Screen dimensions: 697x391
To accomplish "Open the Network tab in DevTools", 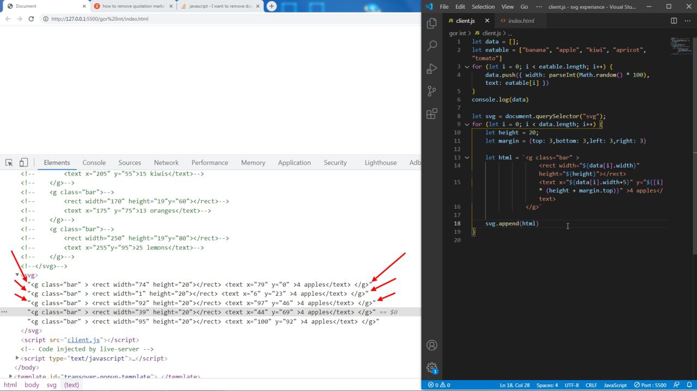I will (166, 163).
